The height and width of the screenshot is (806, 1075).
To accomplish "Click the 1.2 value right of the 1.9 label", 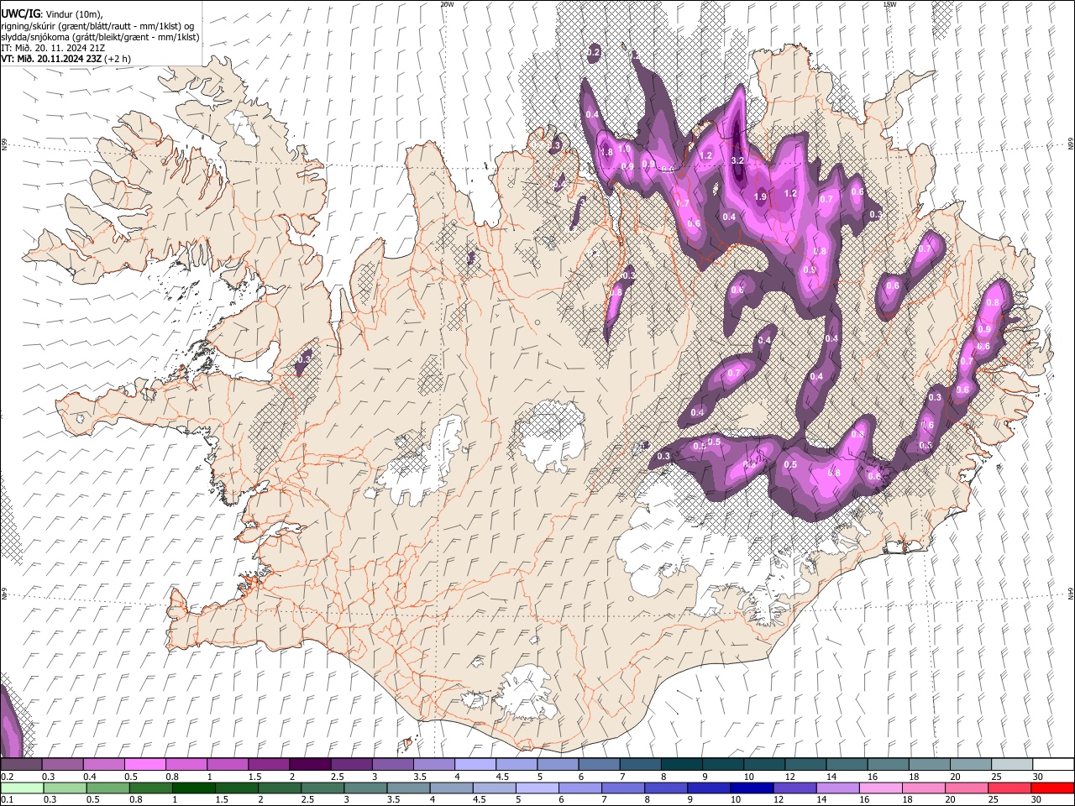I will tap(789, 193).
